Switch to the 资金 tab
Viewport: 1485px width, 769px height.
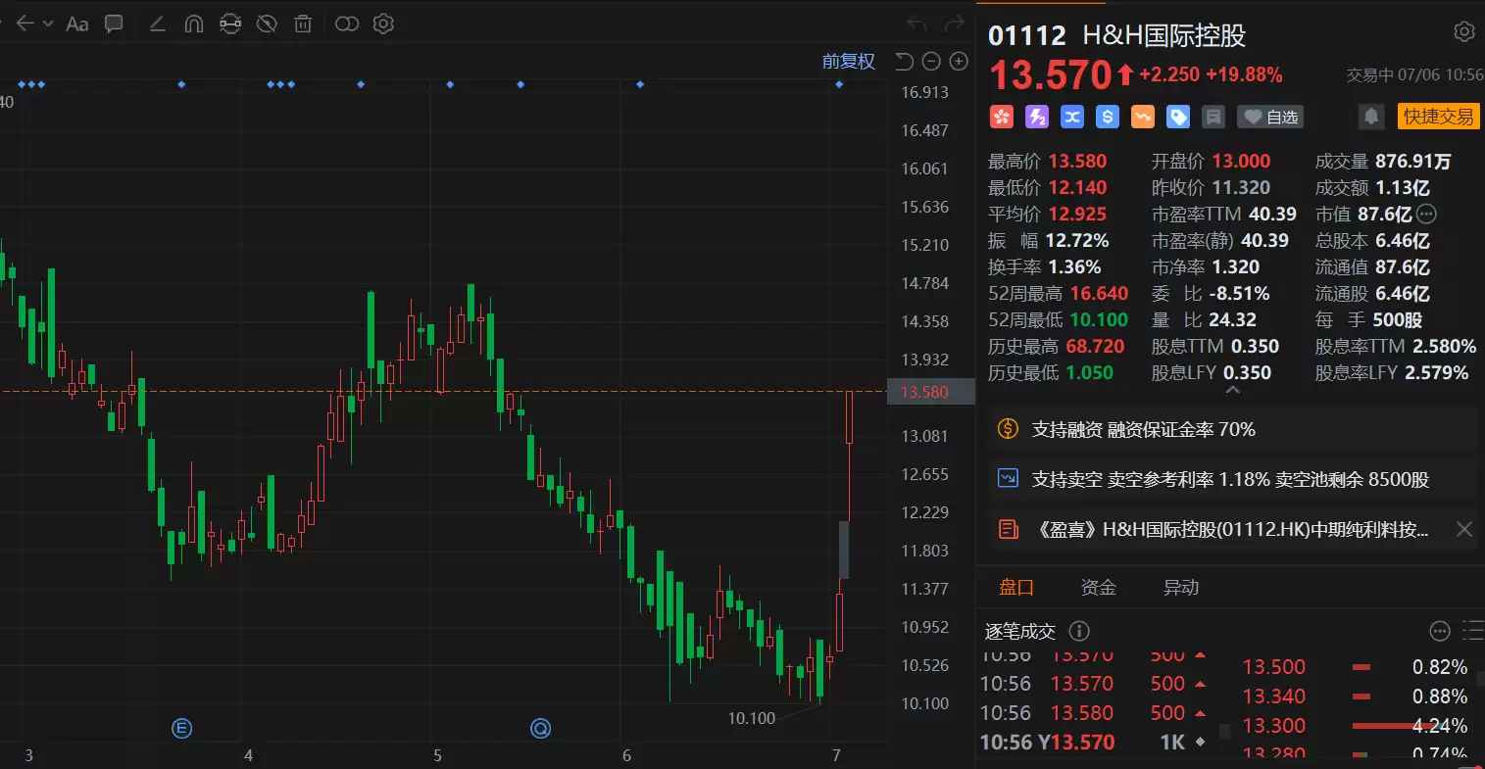(1098, 588)
